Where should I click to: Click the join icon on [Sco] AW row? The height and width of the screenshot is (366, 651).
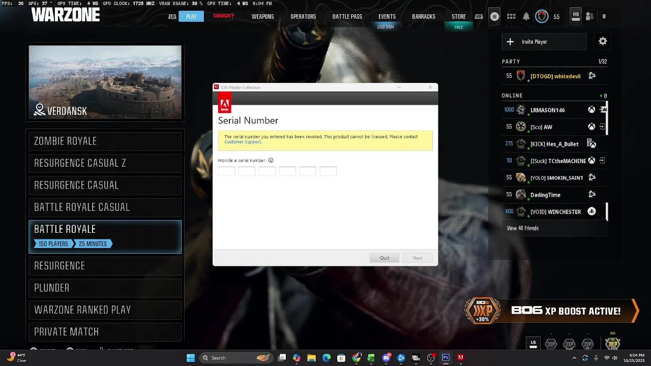tap(602, 127)
